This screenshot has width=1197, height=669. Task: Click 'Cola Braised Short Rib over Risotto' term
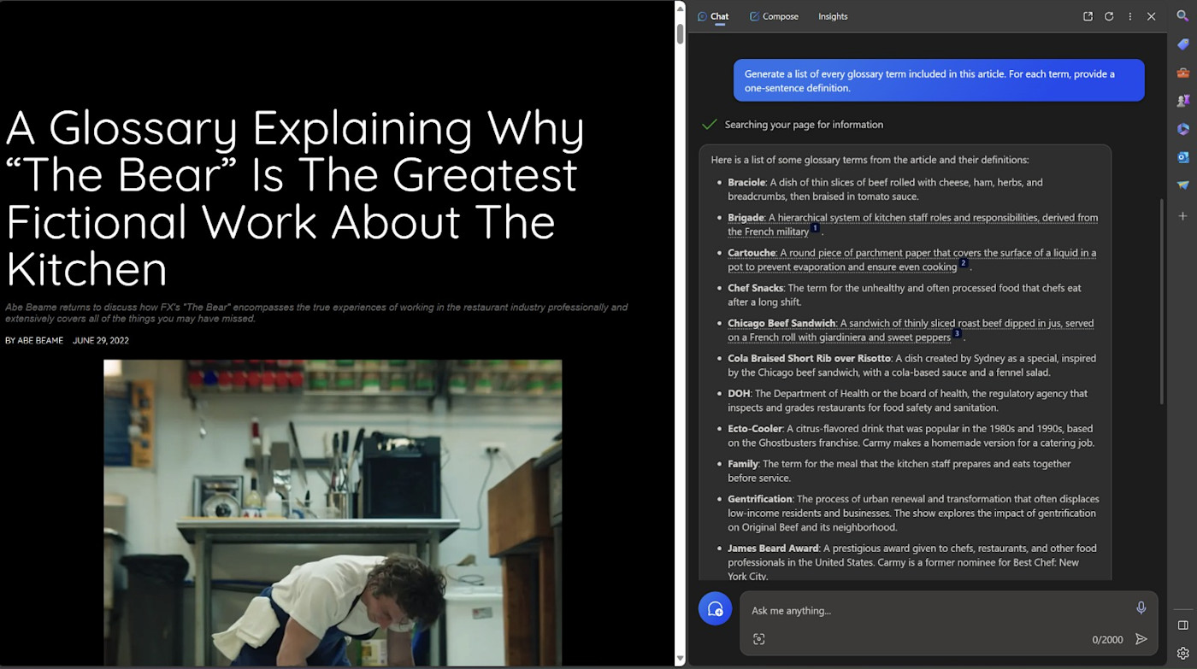coord(809,358)
